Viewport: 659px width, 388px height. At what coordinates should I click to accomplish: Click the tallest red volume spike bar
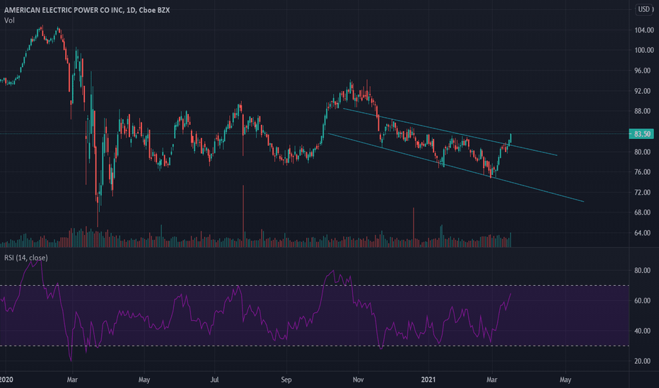point(243,216)
